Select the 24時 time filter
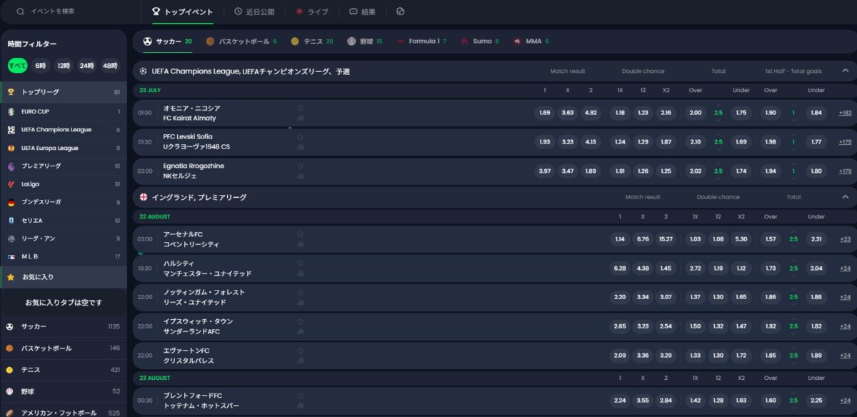Screen dimensions: 857x417 86,66
